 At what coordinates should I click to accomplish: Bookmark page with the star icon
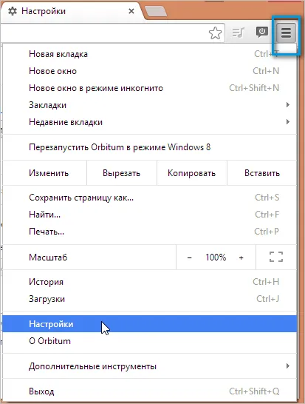215,33
